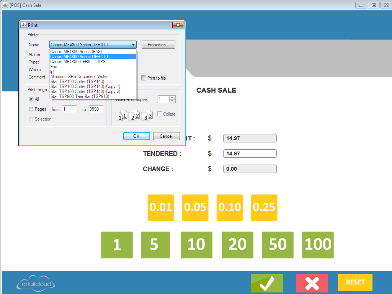Click the CHANGE amount field
This screenshot has height=294, width=392.
point(250,169)
